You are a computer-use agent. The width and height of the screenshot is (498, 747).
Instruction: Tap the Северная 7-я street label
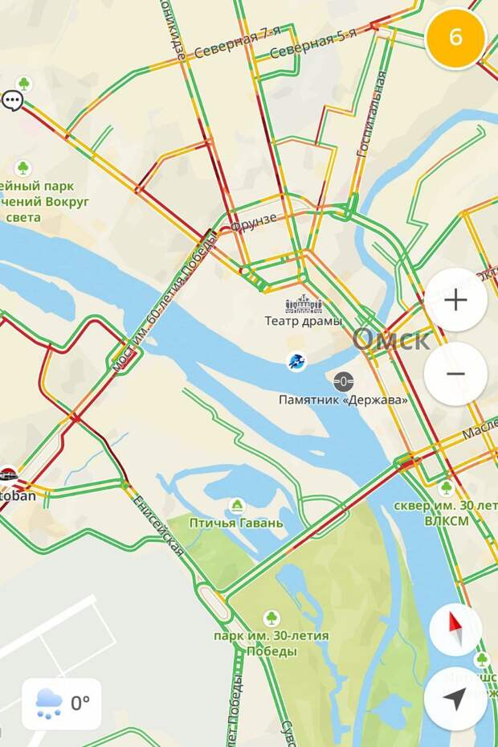point(236,42)
